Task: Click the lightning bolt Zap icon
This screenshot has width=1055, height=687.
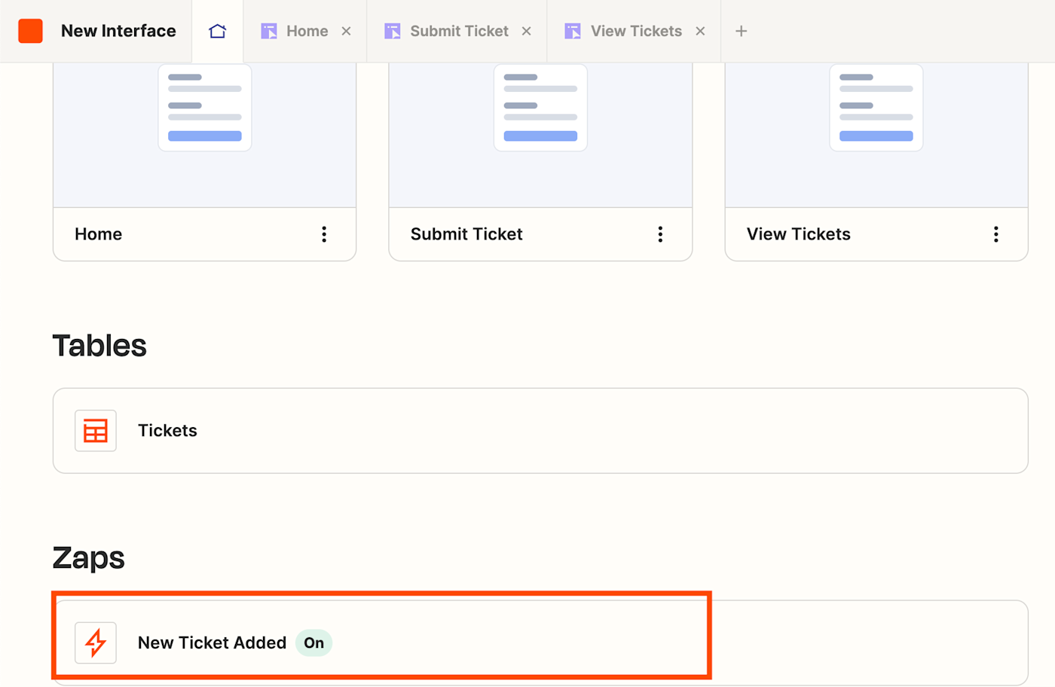Action: [96, 643]
